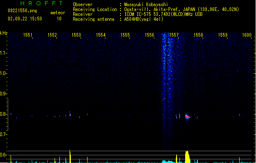
Task: Click the 1556 time axis marker
Action: [149, 35]
